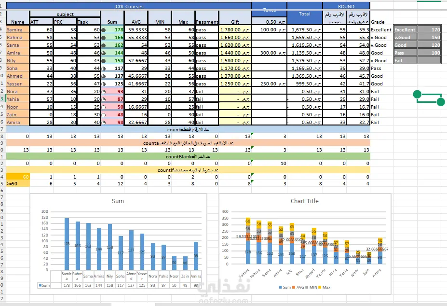Select the Total cell 1,679.50
The width and height of the screenshot is (447, 306).
[x=304, y=29]
